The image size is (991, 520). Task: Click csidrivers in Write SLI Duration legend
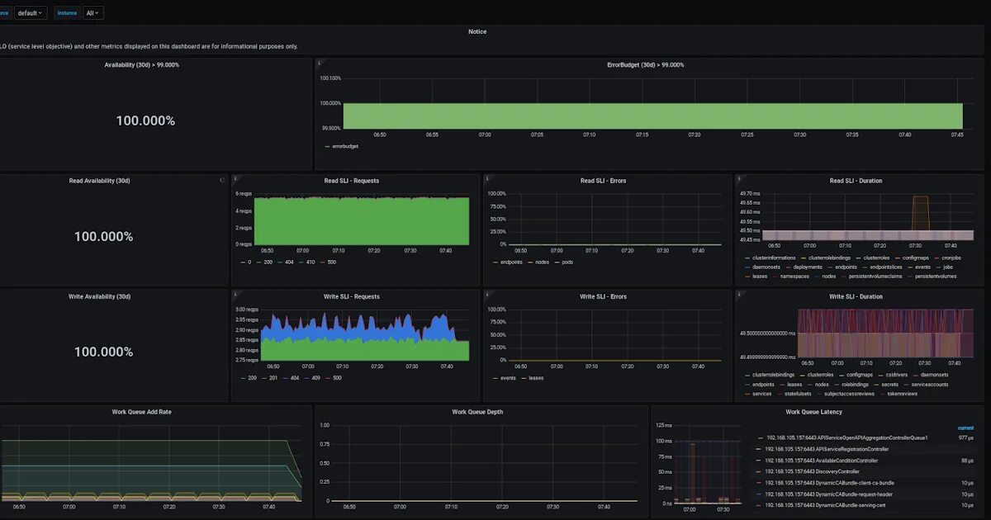[x=897, y=375]
